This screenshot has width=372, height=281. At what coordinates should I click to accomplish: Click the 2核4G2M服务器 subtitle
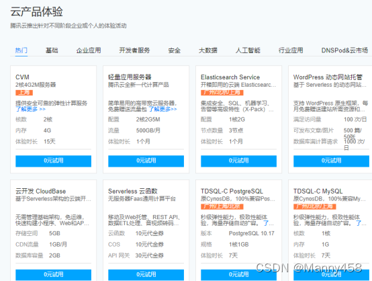[x=36, y=85]
